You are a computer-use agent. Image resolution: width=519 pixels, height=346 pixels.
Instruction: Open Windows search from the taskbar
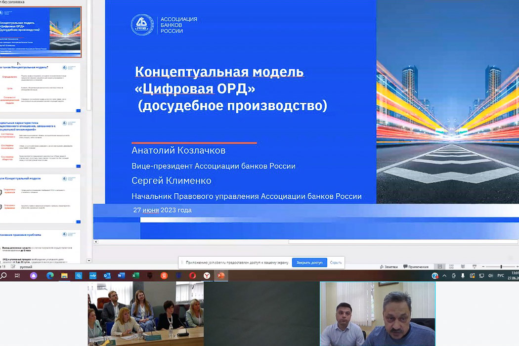(3, 275)
